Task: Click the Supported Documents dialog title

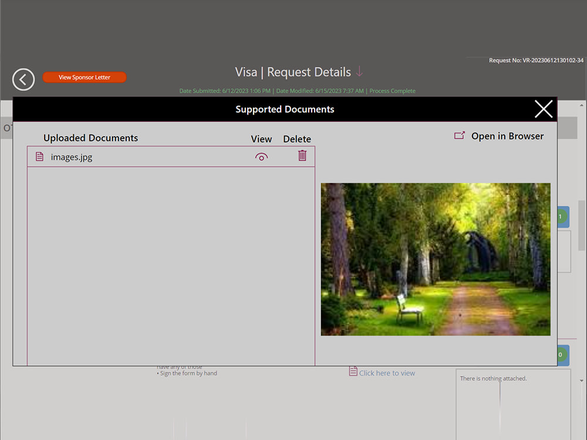Action: click(285, 109)
